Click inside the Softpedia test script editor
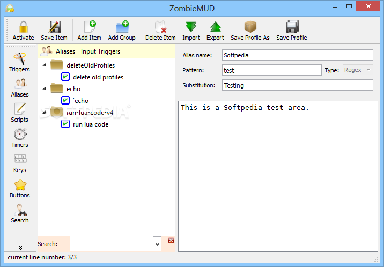This screenshot has height=267, width=384. coord(278,176)
